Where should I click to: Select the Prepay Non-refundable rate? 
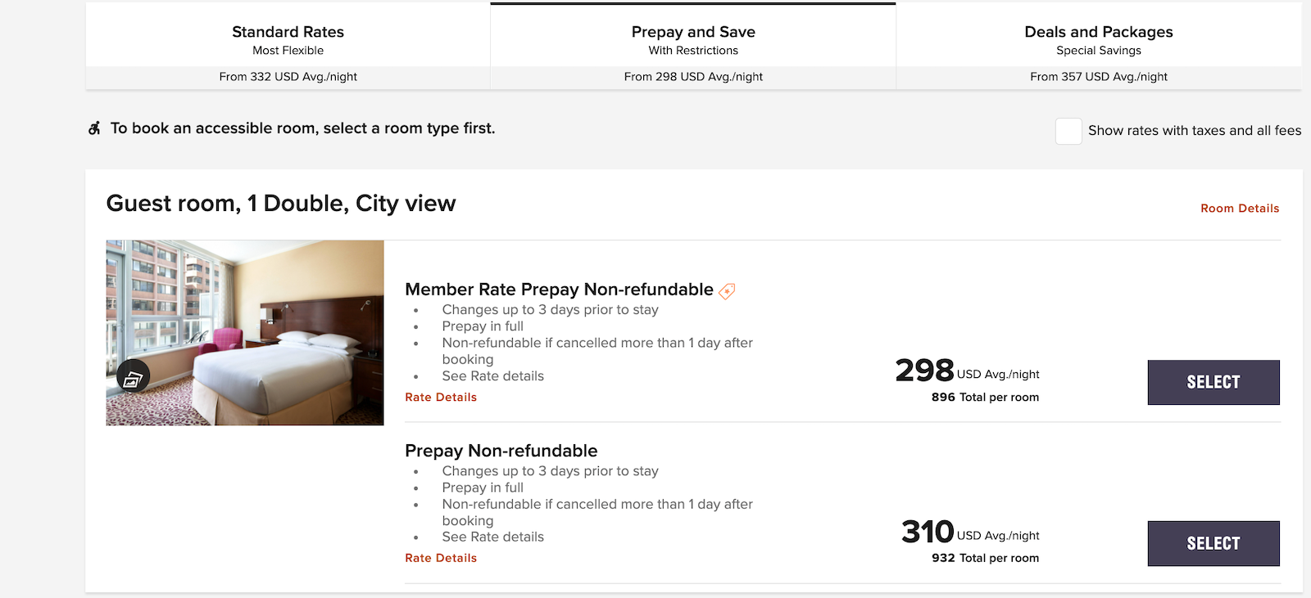pyautogui.click(x=1213, y=543)
